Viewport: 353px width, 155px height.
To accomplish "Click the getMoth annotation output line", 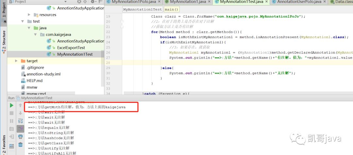I will pos(76,107).
